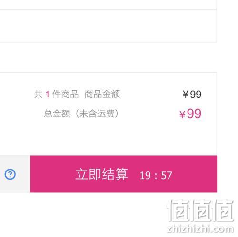Click the 商品金额 label
The image size is (238, 237).
click(102, 94)
